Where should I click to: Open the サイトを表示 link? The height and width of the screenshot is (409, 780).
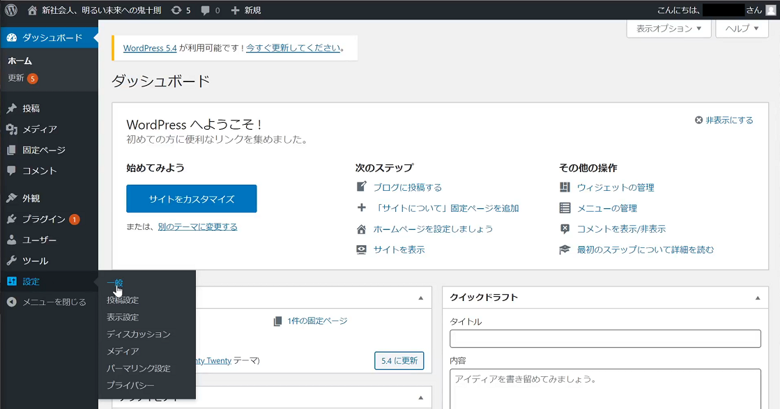pyautogui.click(x=399, y=250)
